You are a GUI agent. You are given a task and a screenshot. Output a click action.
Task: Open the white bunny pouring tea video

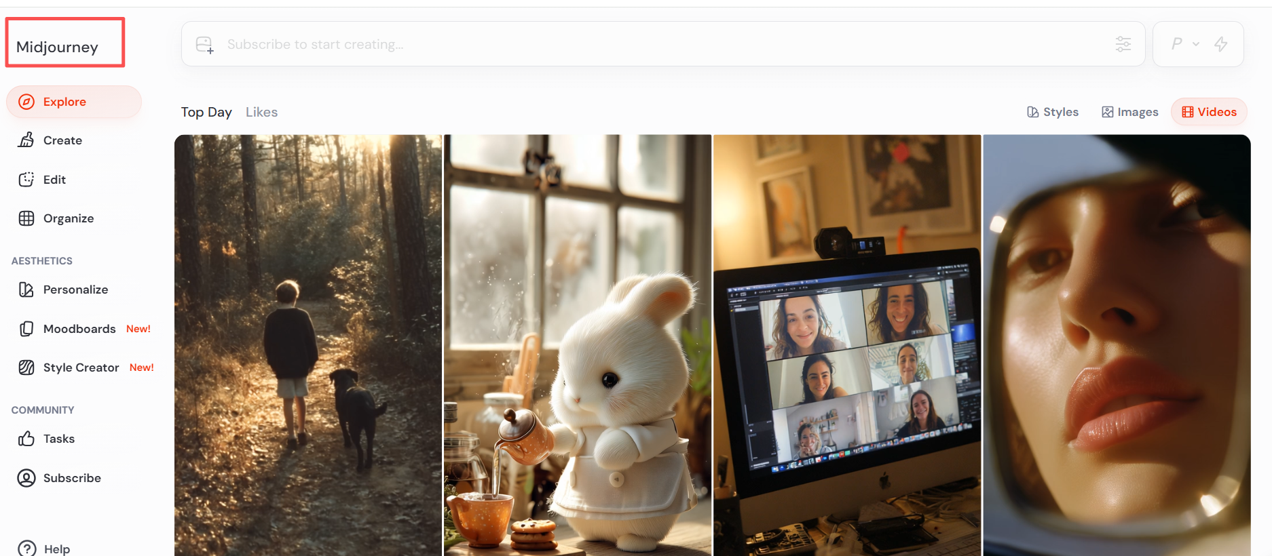(578, 345)
